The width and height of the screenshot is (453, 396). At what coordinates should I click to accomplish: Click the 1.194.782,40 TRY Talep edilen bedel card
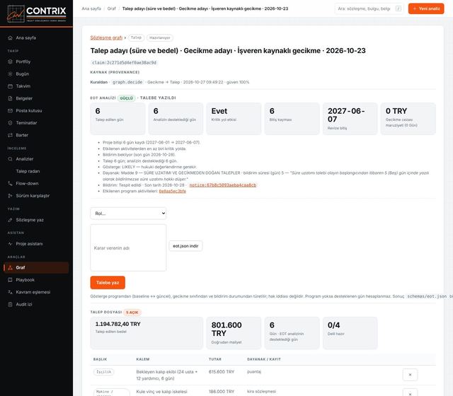click(147, 333)
